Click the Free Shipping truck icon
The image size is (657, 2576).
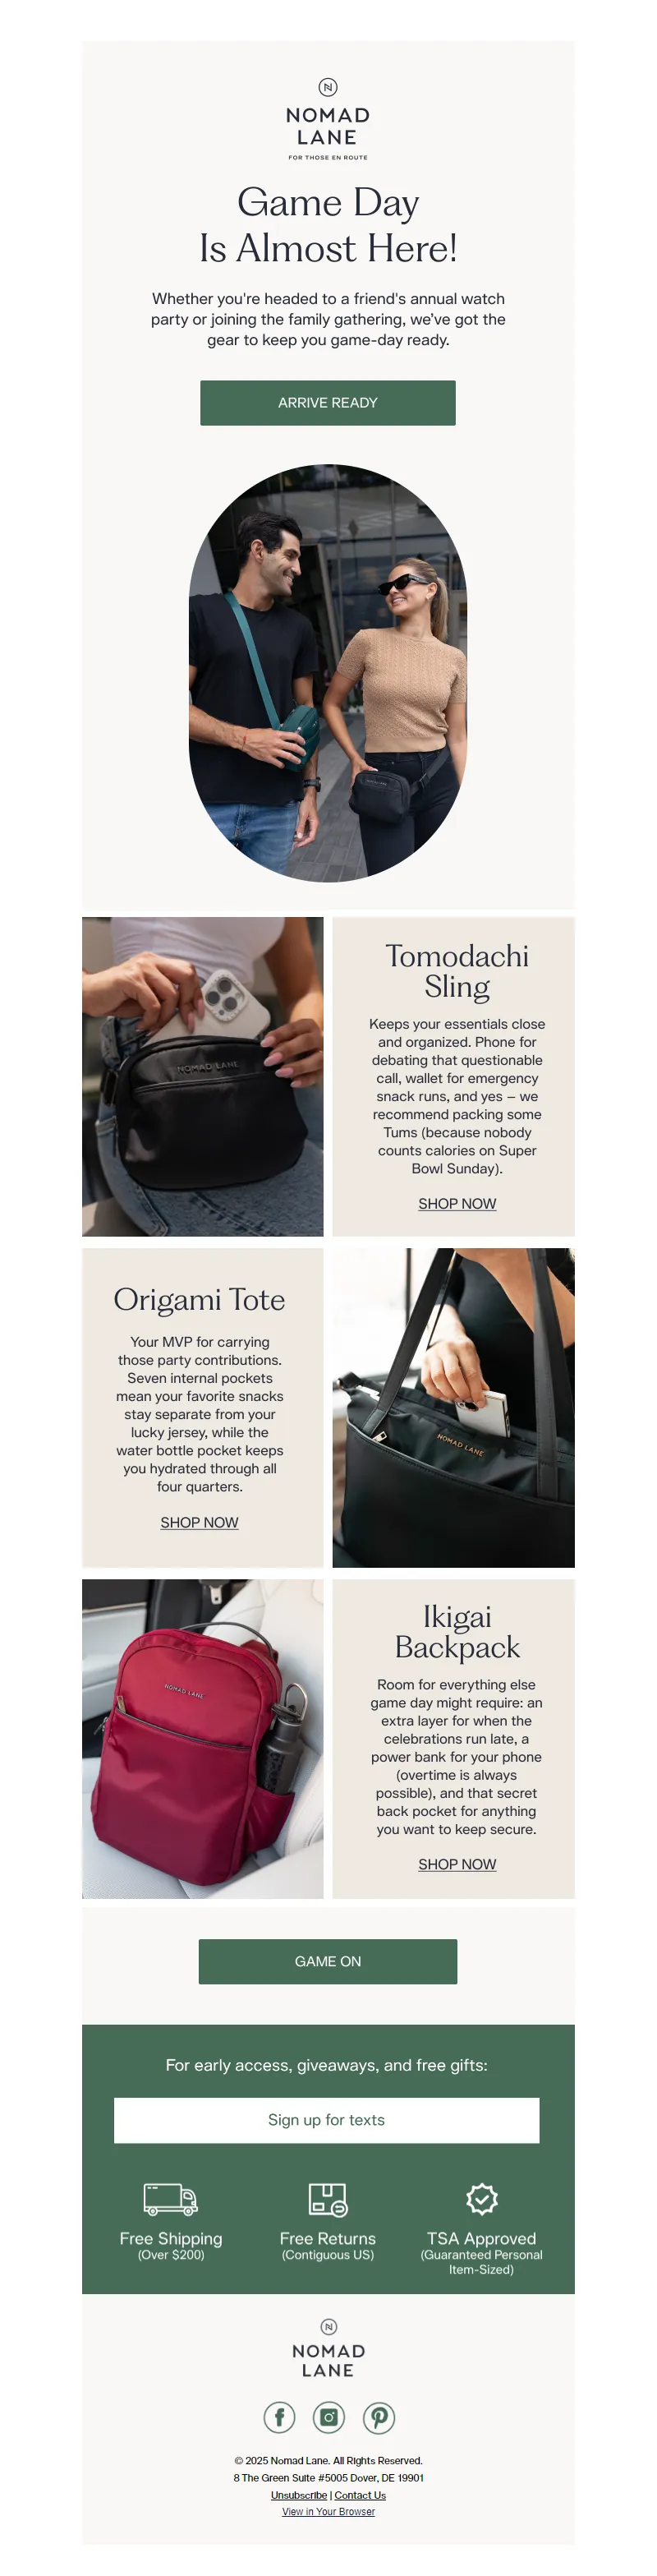coord(170,2199)
